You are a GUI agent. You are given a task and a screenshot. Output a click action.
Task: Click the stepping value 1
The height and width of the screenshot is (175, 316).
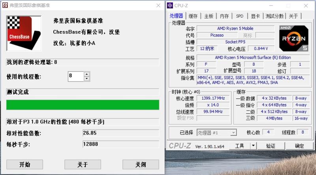(x=300, y=64)
